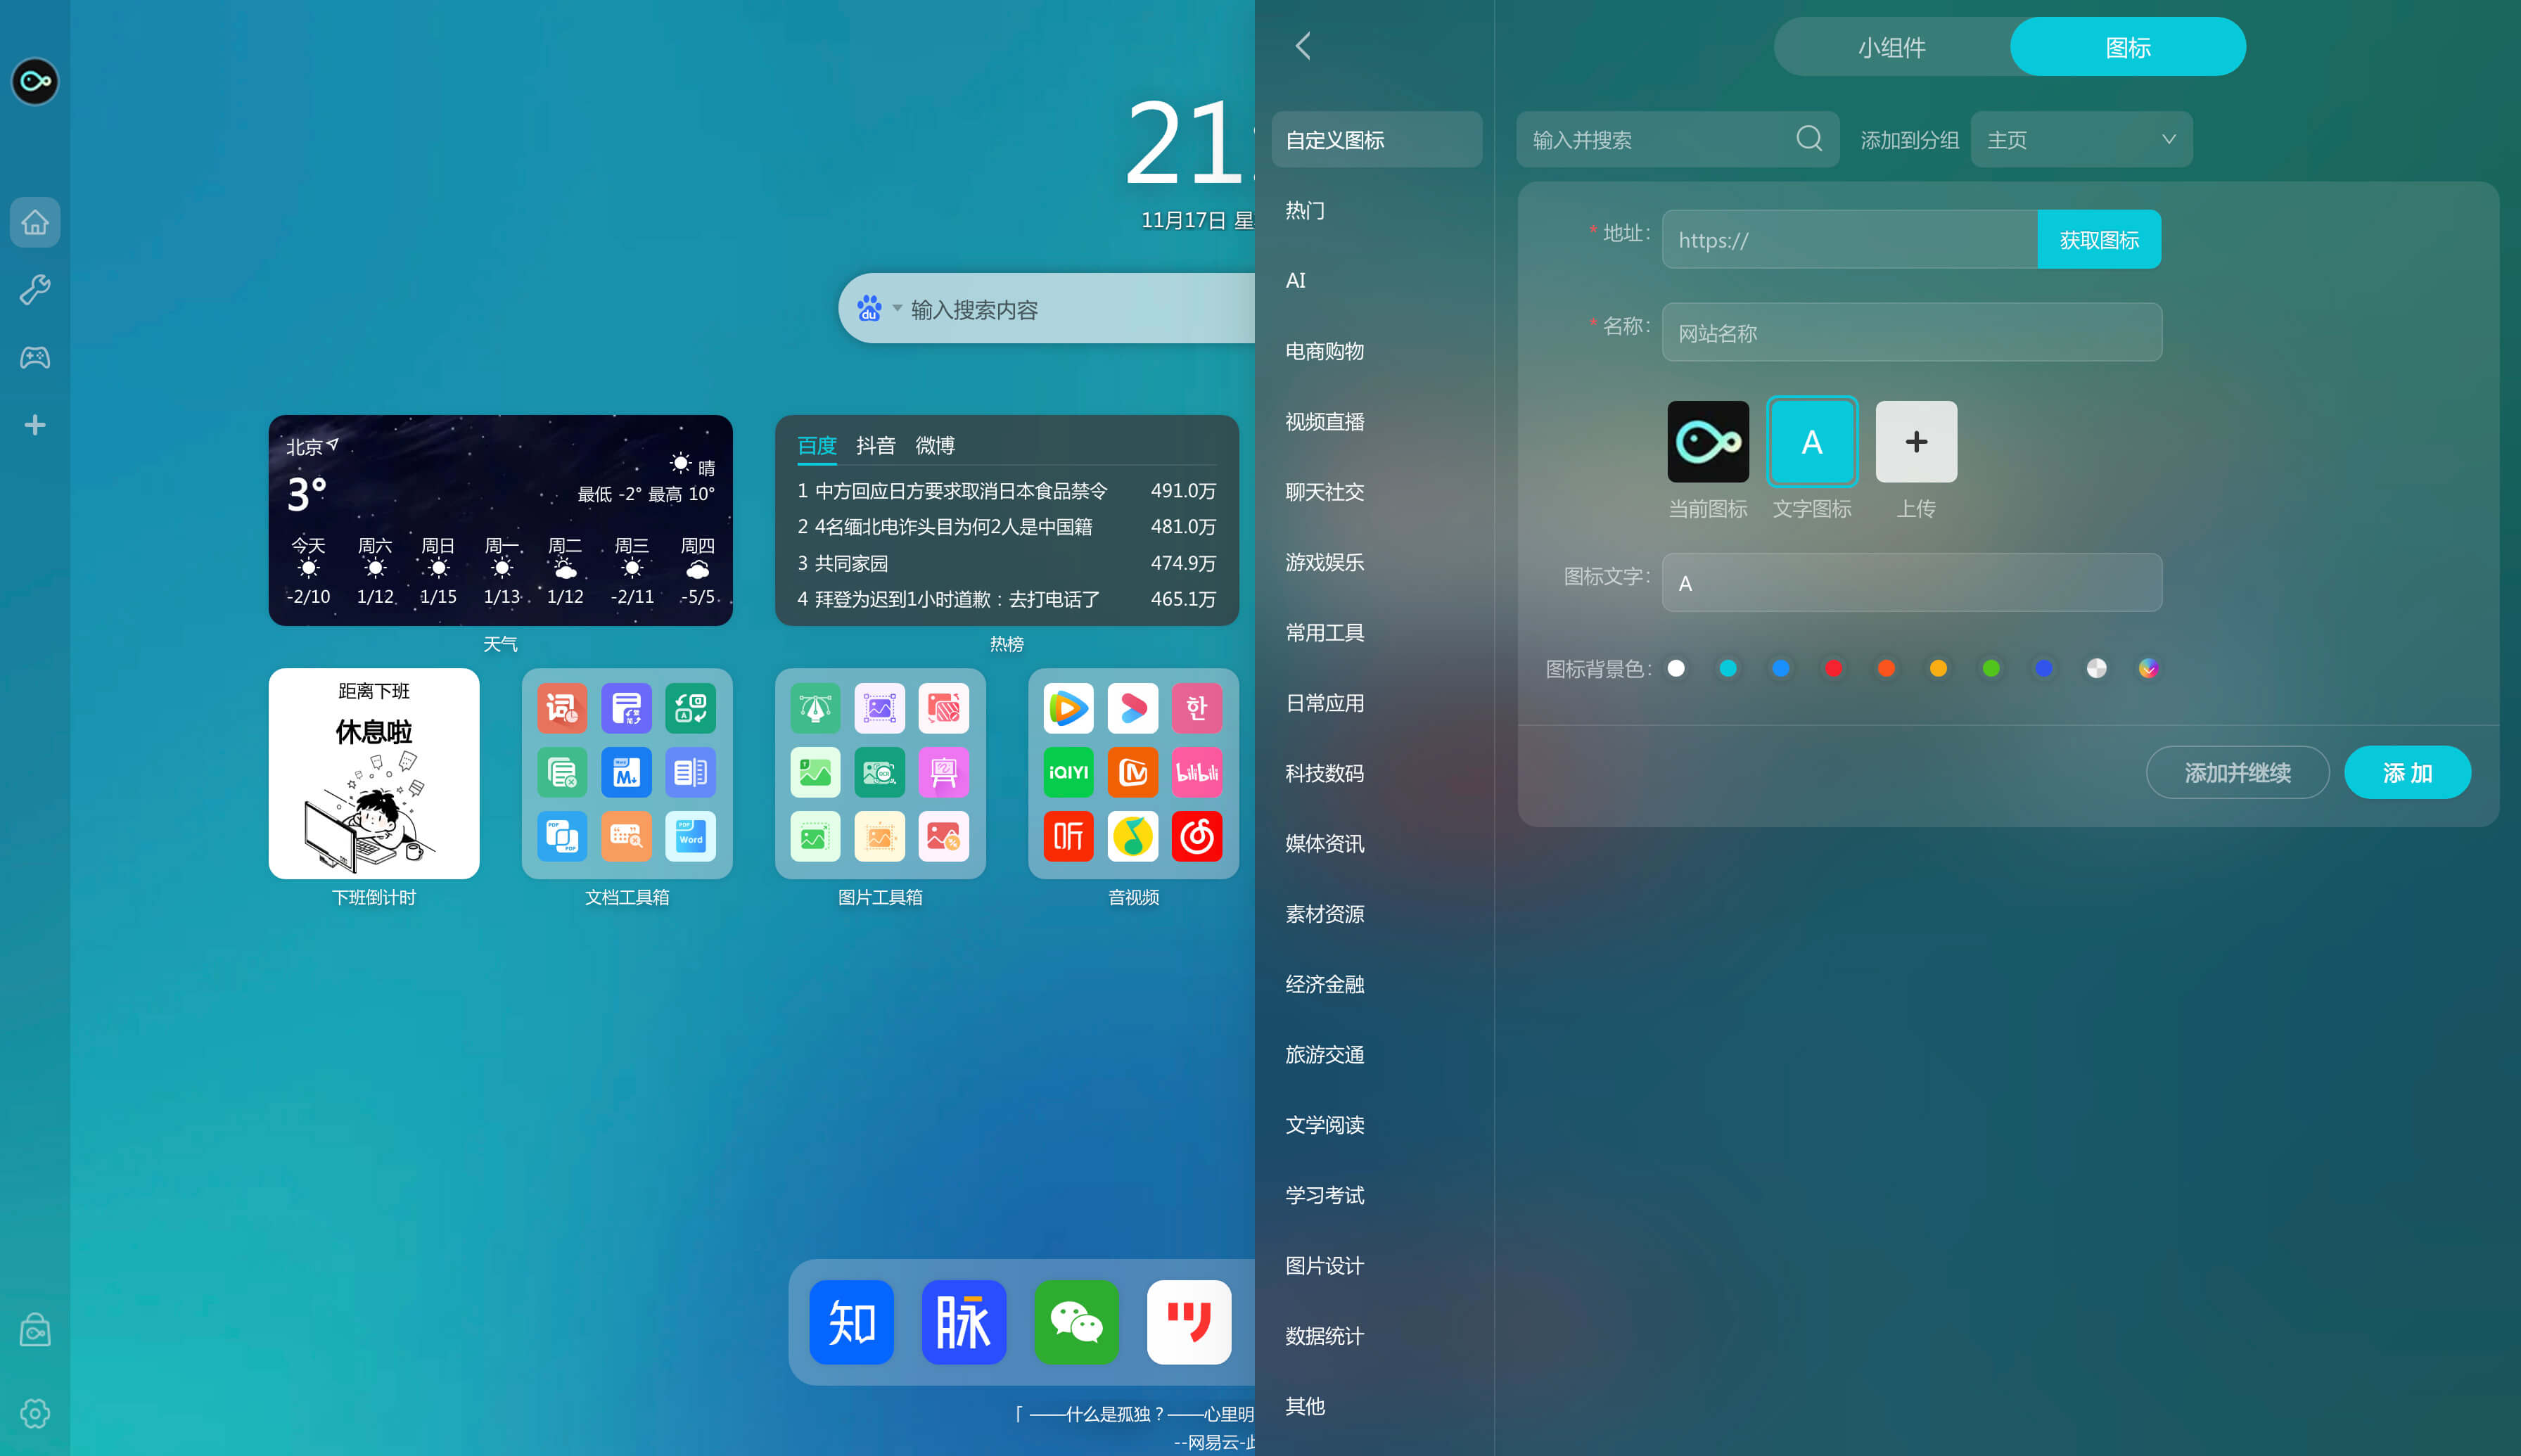Click the plus icon in left sidebar
2521x1456 pixels.
(35, 425)
